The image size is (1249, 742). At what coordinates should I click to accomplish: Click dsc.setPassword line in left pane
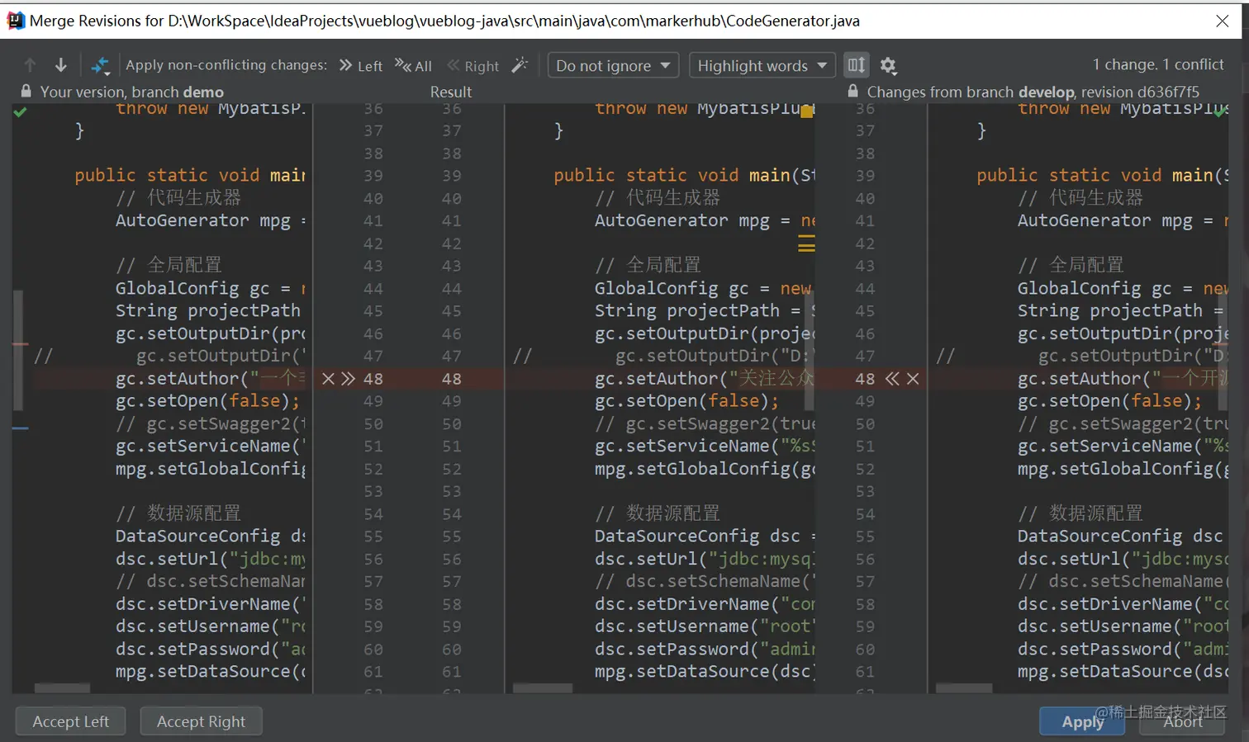click(x=211, y=650)
